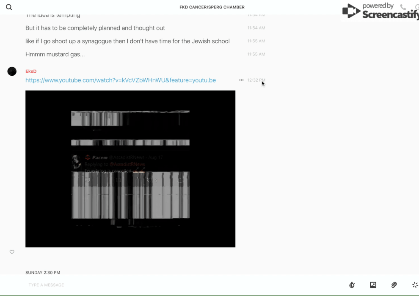Image resolution: width=419 pixels, height=296 pixels.
Task: Click the SUNDAY 2:30 PM date separator
Action: pos(43,273)
